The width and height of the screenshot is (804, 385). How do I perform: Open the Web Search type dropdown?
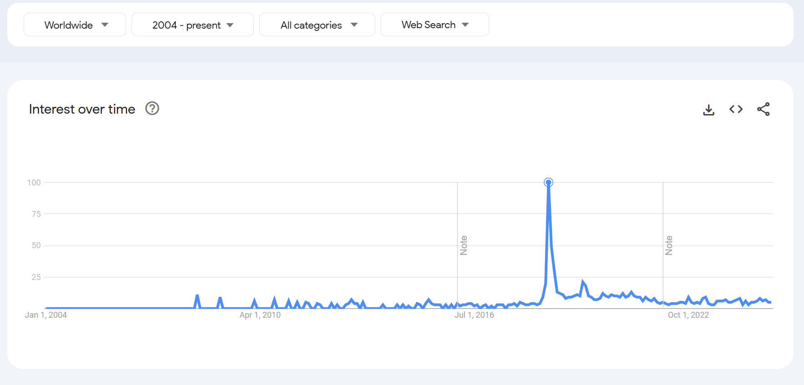point(435,25)
